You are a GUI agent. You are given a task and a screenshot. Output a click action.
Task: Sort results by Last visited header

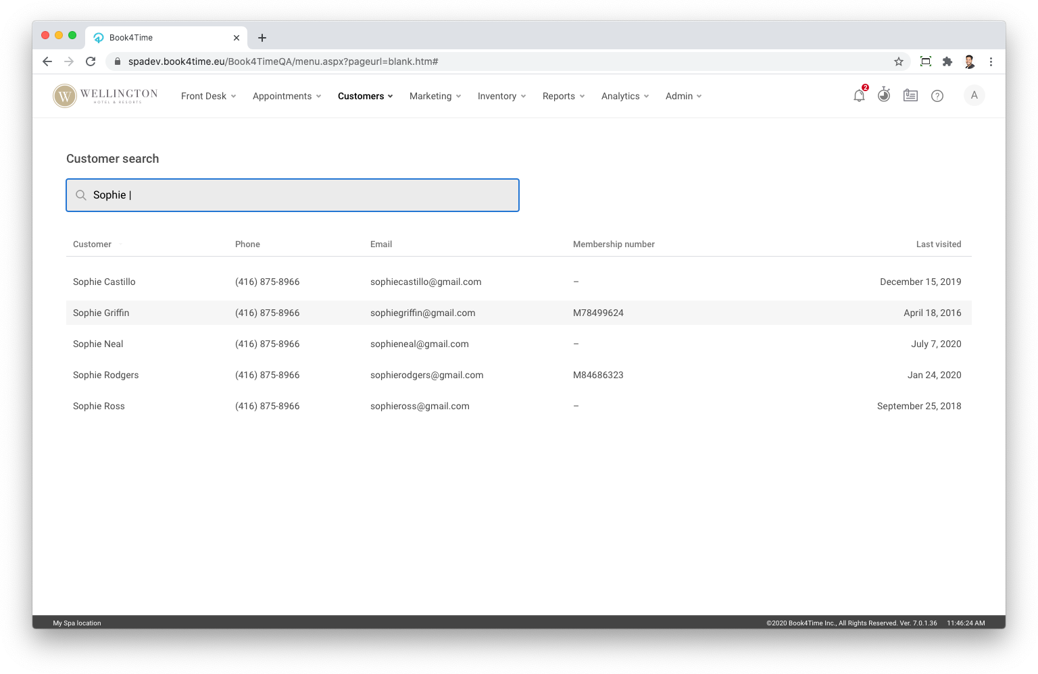point(938,244)
